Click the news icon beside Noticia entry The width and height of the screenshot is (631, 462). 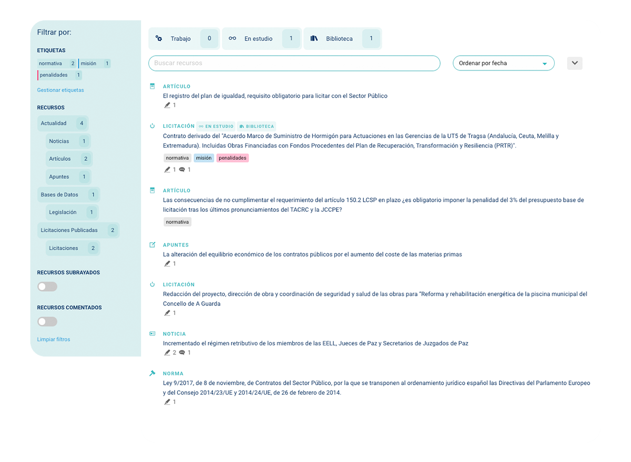pos(152,334)
